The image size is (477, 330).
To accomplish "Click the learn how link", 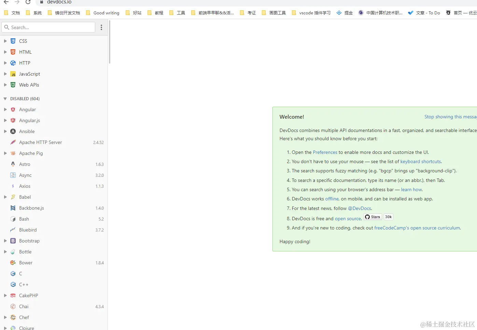I will (411, 189).
